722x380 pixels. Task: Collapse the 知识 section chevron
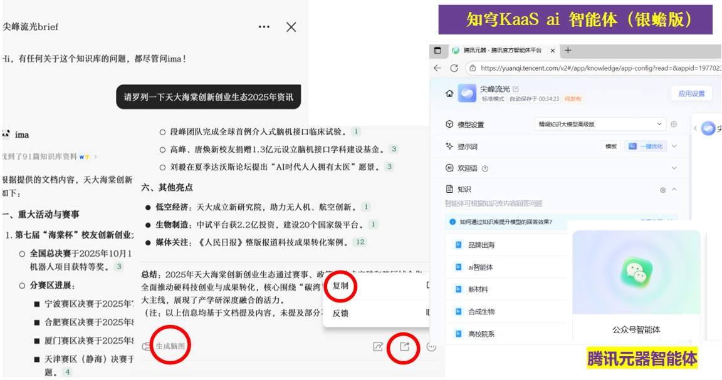click(x=674, y=189)
